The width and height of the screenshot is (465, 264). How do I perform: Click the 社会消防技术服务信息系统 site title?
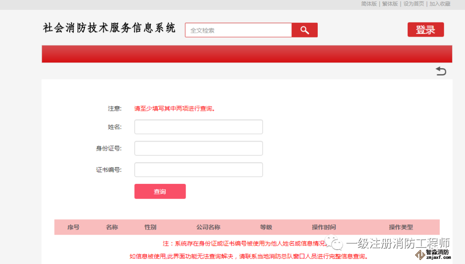click(109, 28)
